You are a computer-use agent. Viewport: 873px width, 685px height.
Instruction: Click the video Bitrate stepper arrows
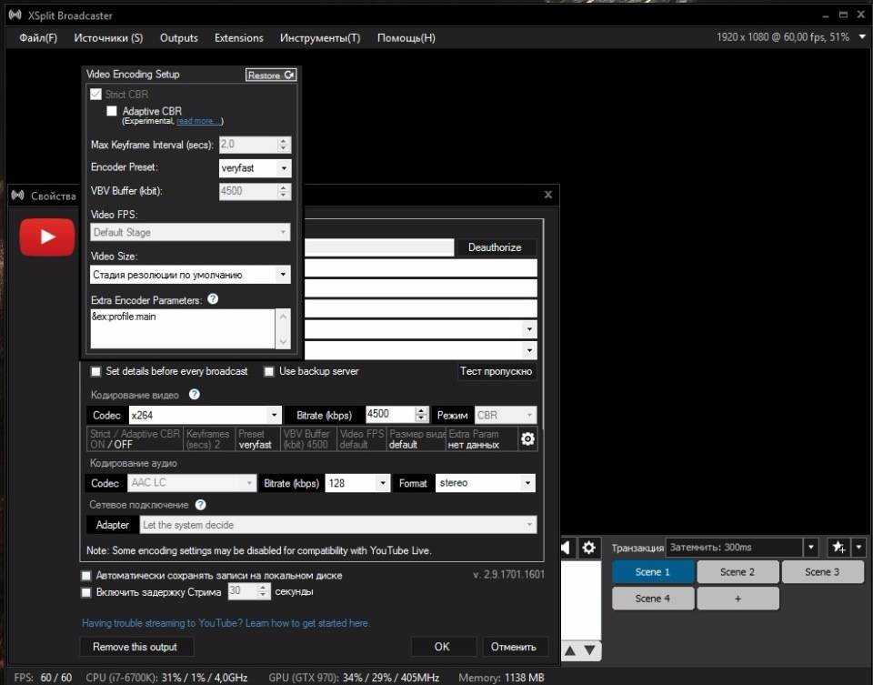pos(421,414)
